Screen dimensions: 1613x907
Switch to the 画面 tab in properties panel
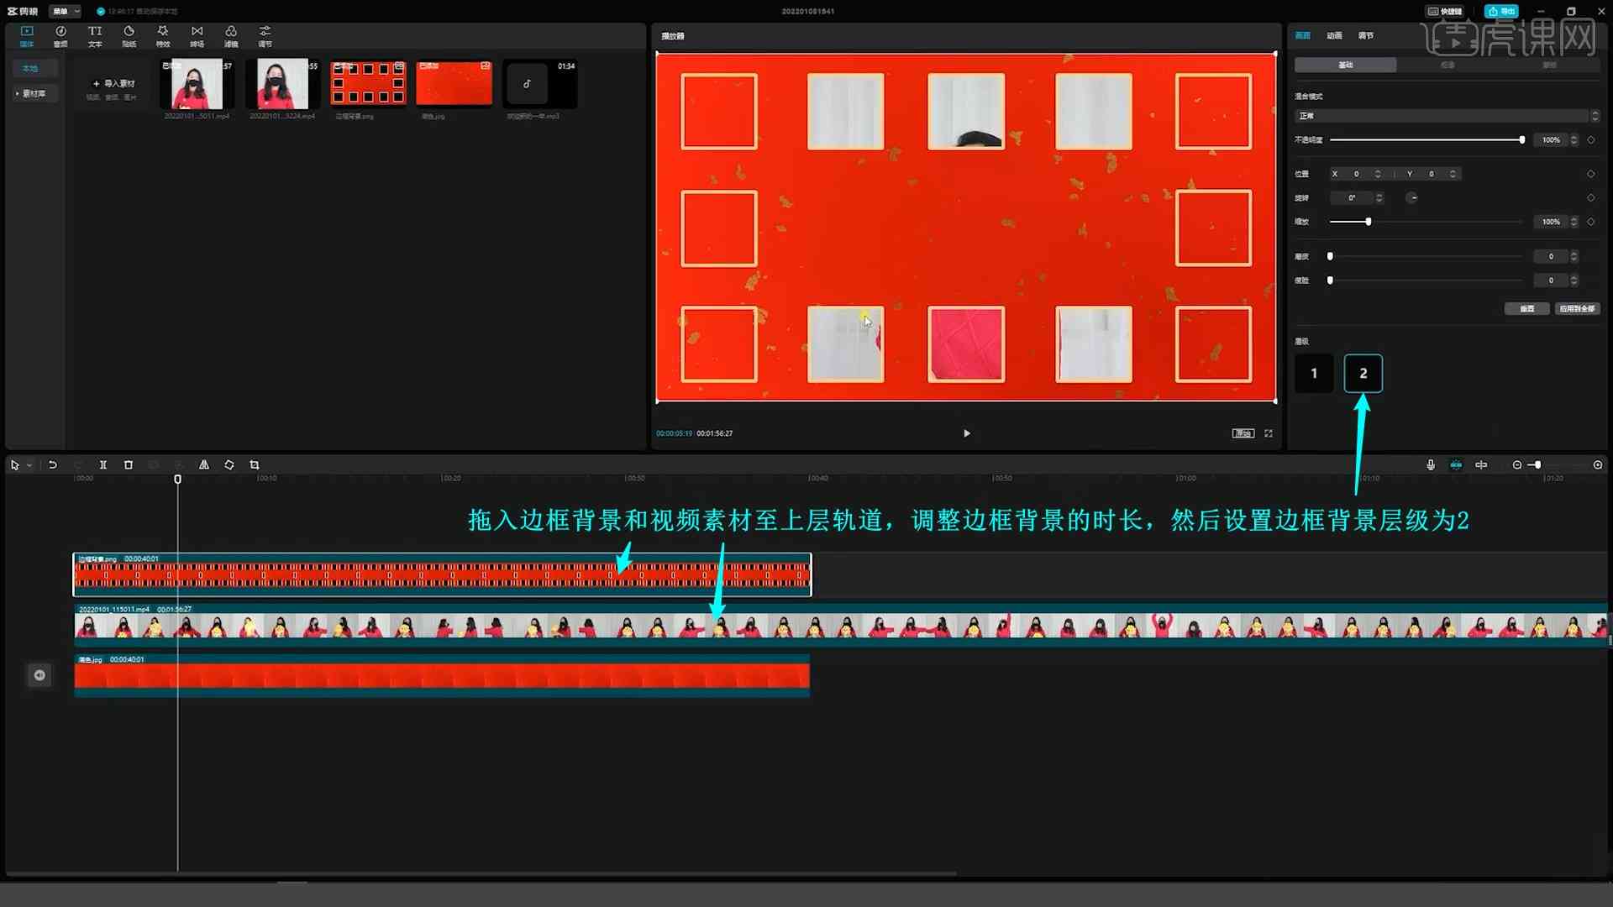1302,35
